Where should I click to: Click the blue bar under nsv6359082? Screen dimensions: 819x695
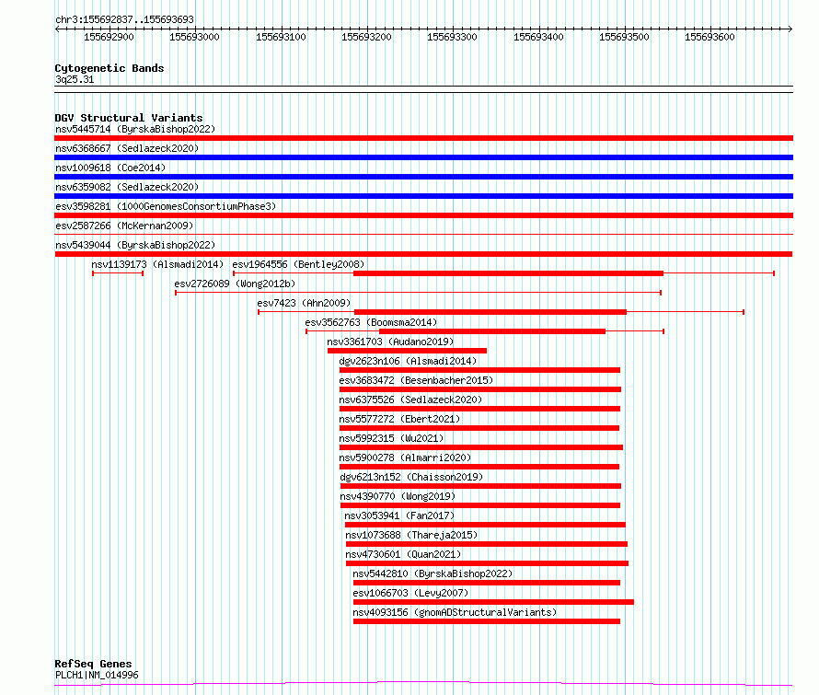423,196
